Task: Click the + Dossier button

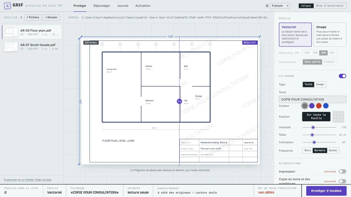Action: 51,17
